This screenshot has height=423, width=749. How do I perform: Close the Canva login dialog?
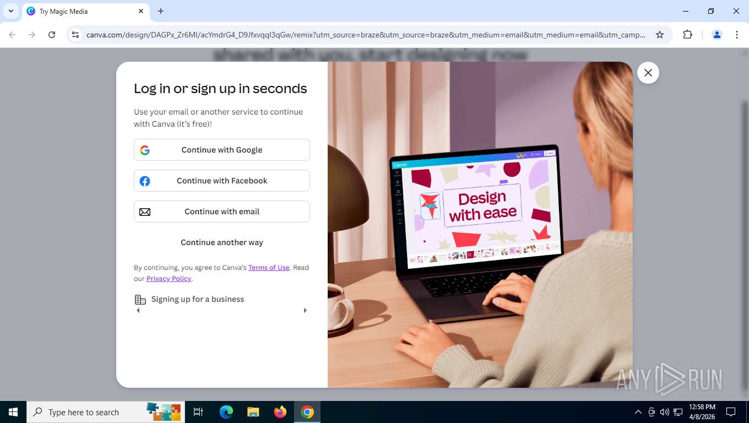pyautogui.click(x=648, y=73)
